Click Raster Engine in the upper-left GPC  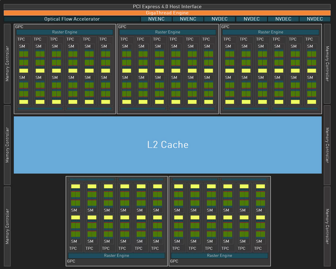point(65,32)
